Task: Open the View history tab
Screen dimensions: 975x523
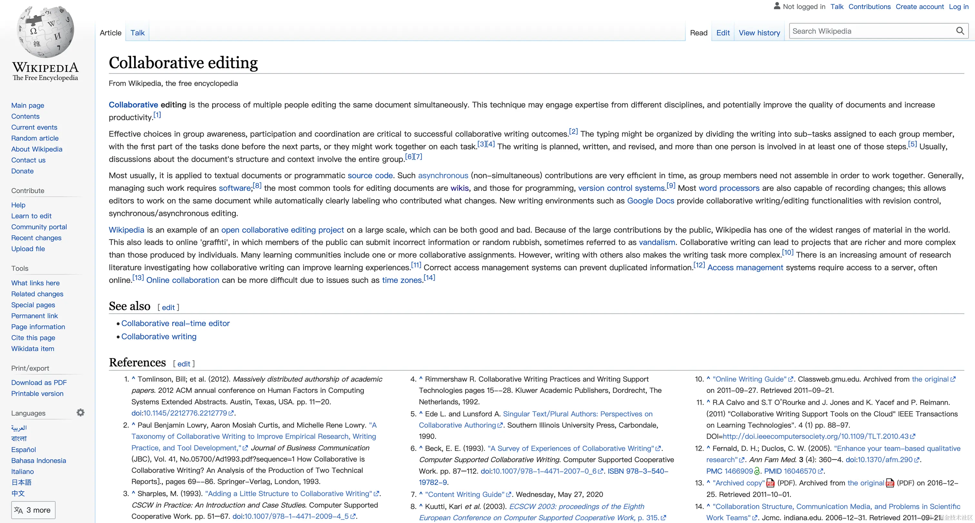Action: click(x=759, y=33)
